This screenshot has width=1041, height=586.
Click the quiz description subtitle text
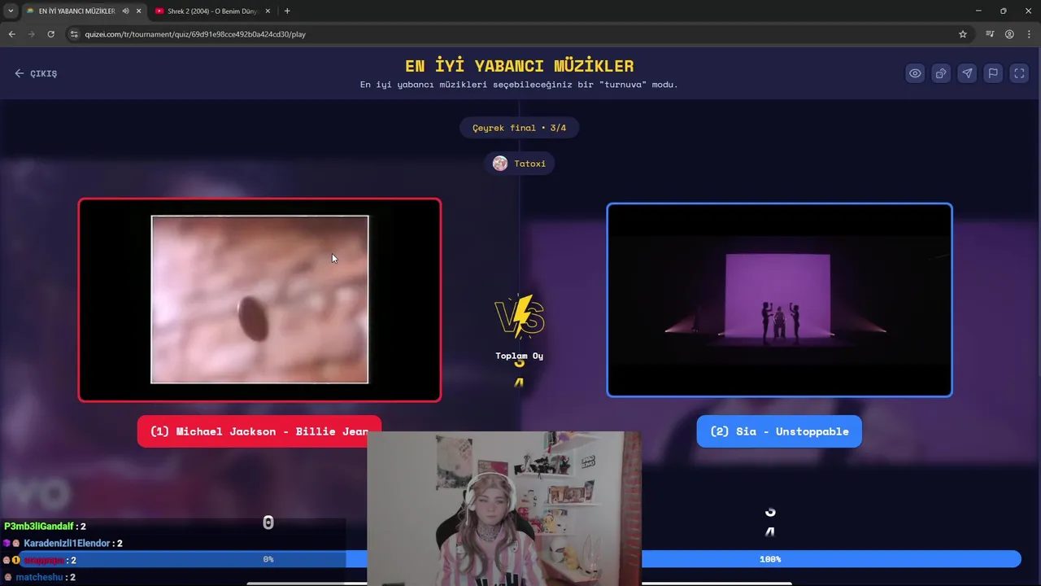click(x=519, y=85)
